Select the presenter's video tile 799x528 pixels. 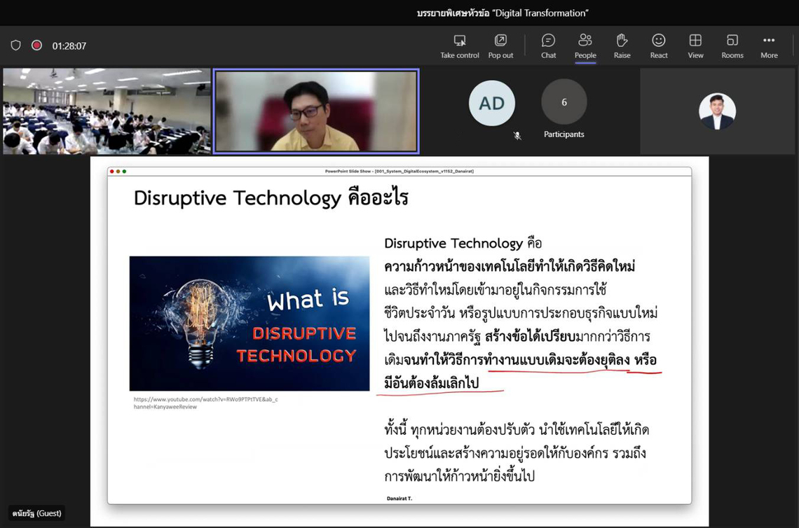[316, 111]
